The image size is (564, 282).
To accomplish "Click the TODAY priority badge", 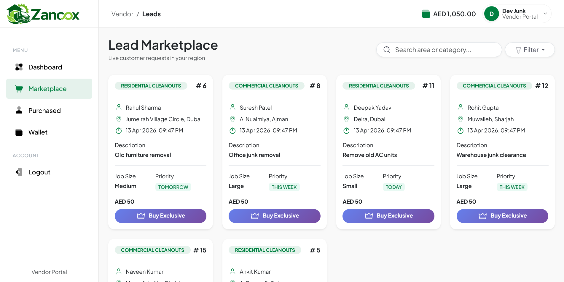I will point(393,187).
